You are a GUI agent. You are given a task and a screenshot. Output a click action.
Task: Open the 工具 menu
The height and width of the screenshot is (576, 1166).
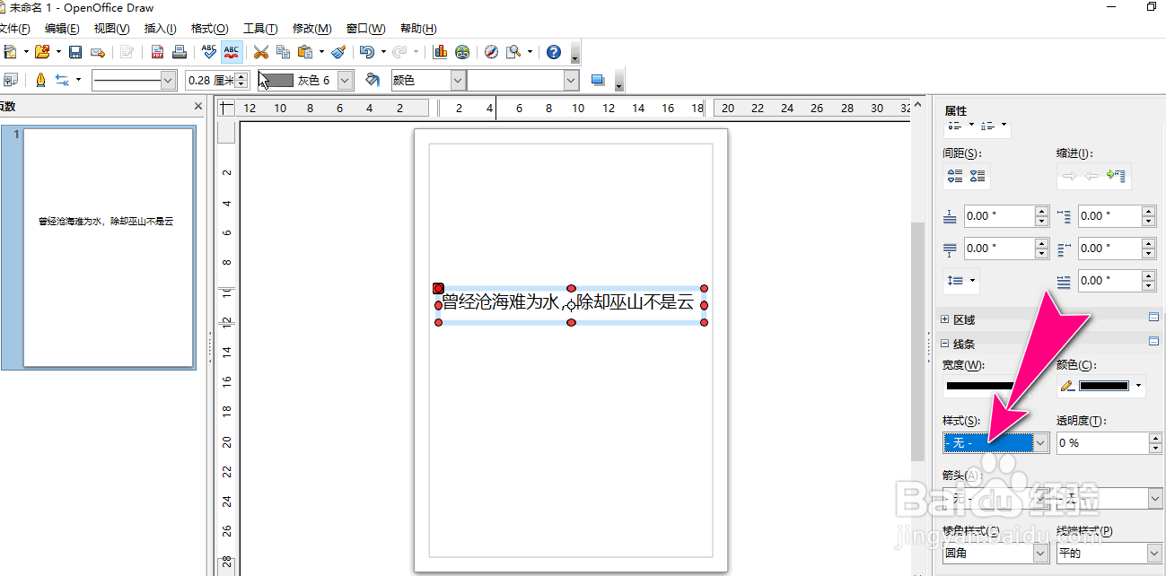coord(259,28)
